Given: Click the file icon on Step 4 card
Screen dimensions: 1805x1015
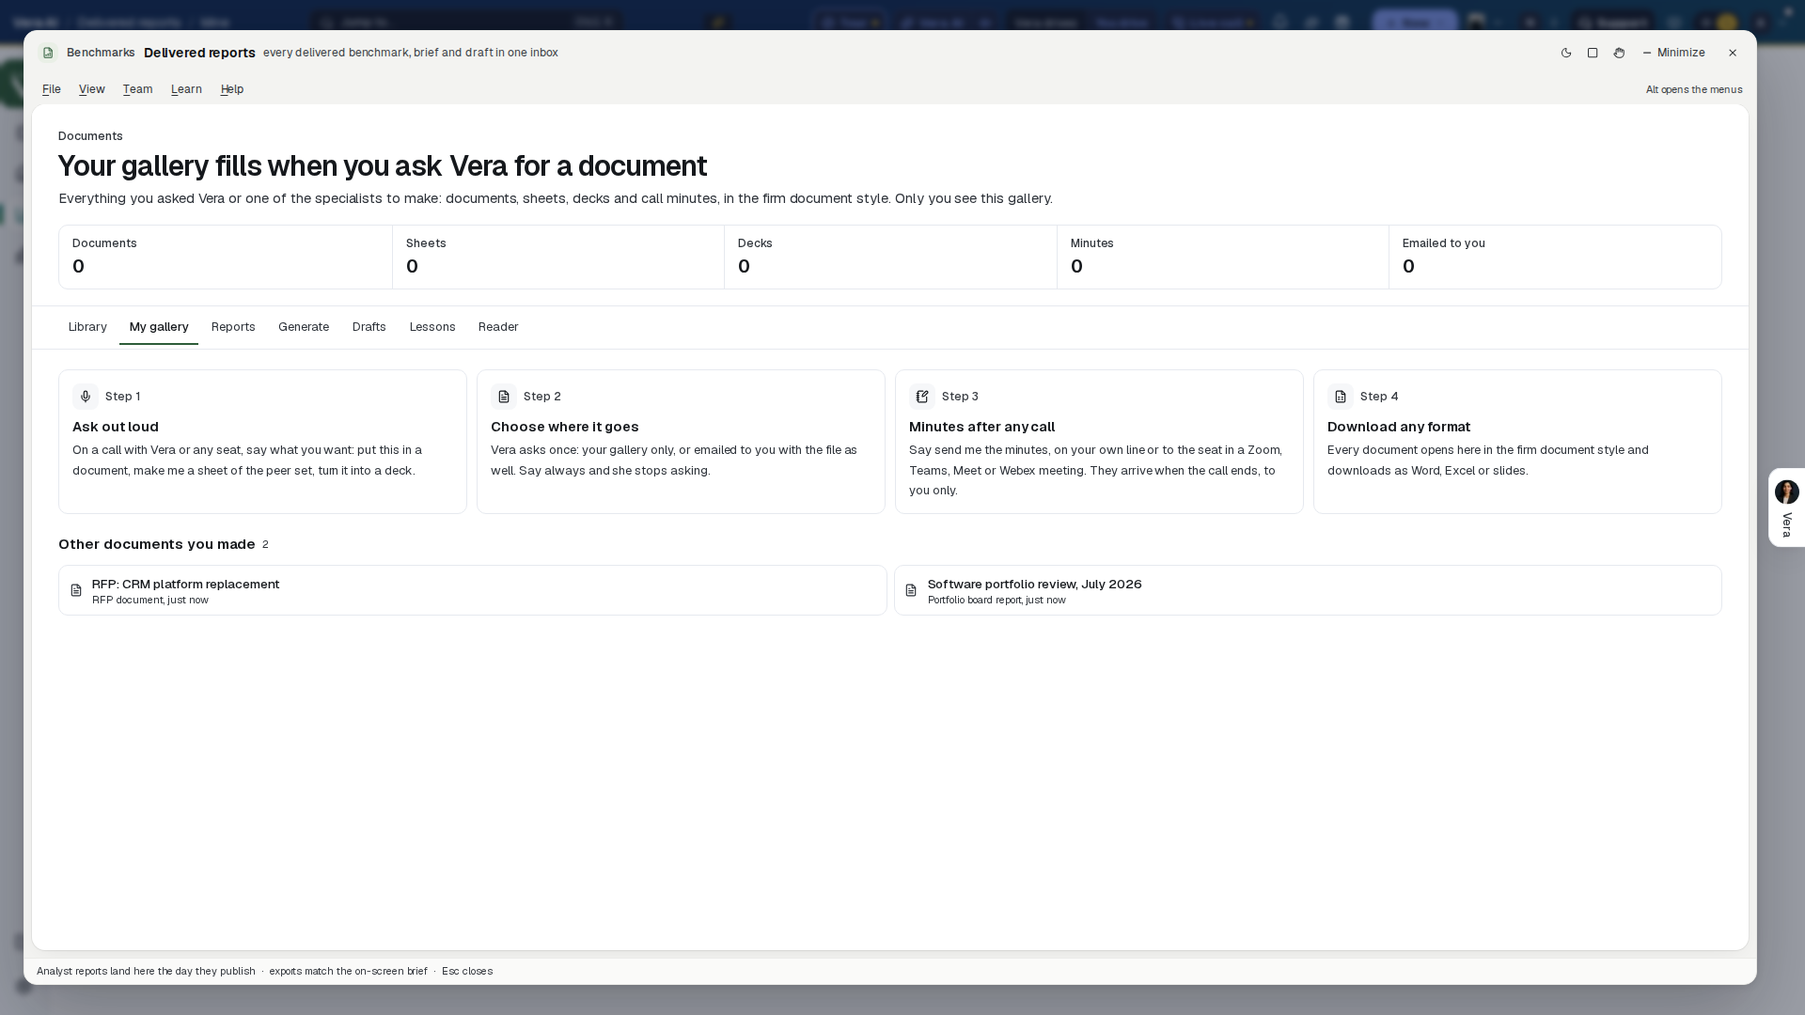Looking at the screenshot, I should click(x=1341, y=397).
